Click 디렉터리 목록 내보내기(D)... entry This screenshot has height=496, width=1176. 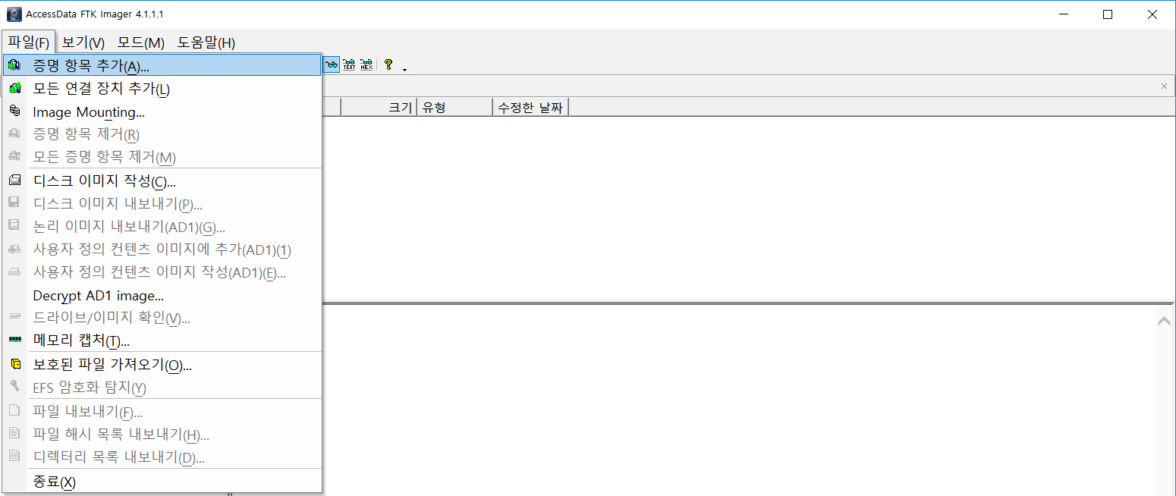[162, 457]
